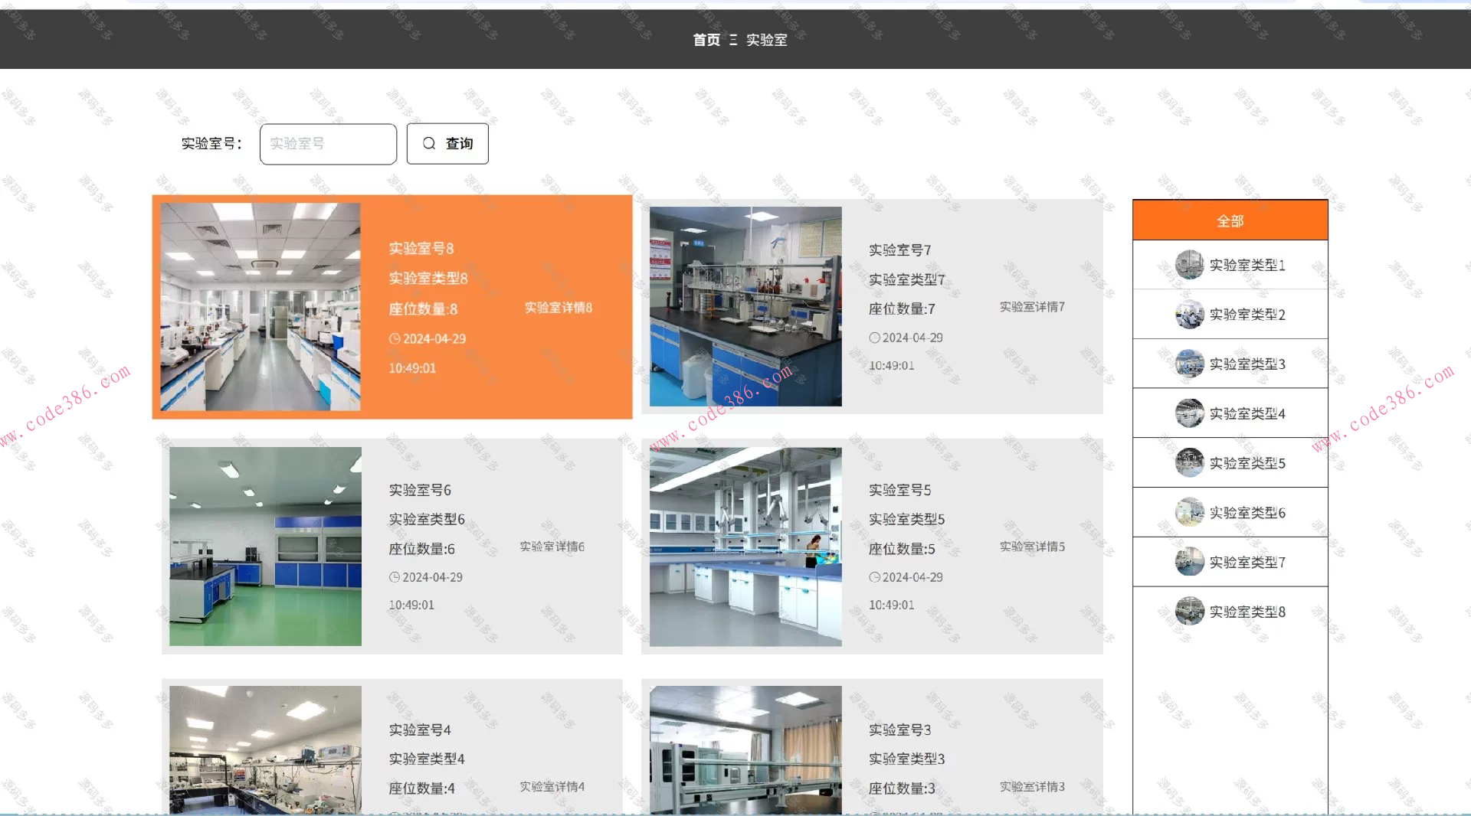The image size is (1471, 816).
Task: Click the round icon for 实验室类型7
Action: click(x=1189, y=562)
